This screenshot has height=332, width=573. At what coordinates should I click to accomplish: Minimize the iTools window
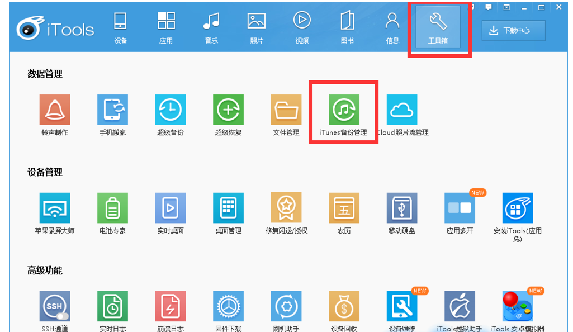click(x=524, y=7)
